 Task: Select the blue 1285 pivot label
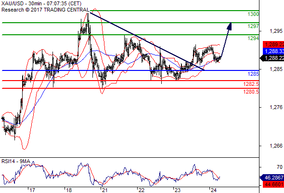click(x=253, y=74)
